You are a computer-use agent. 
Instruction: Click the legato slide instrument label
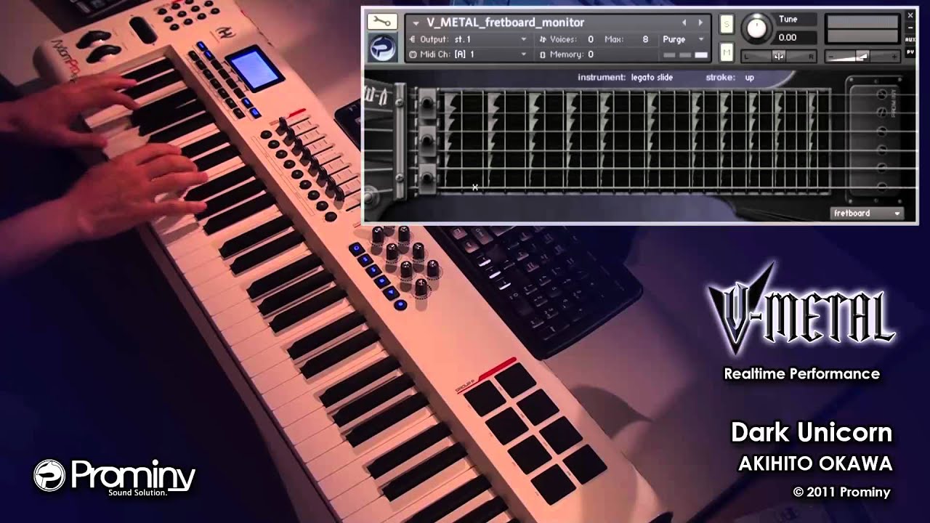(652, 77)
